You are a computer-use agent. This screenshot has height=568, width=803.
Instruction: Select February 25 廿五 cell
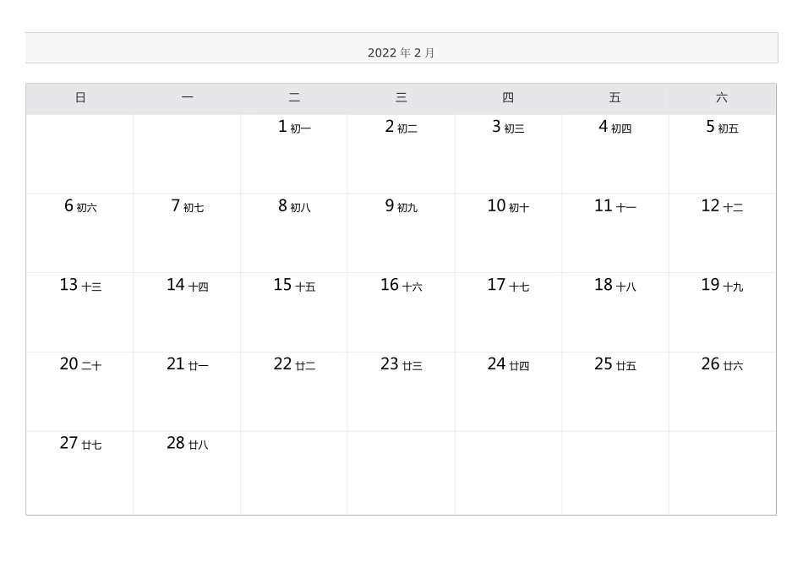(x=615, y=364)
